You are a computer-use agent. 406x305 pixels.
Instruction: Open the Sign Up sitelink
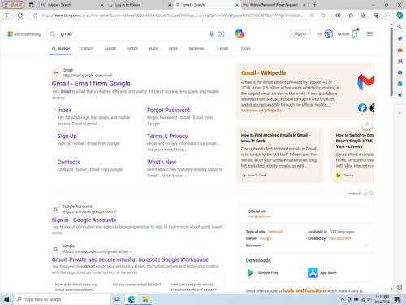(67, 136)
